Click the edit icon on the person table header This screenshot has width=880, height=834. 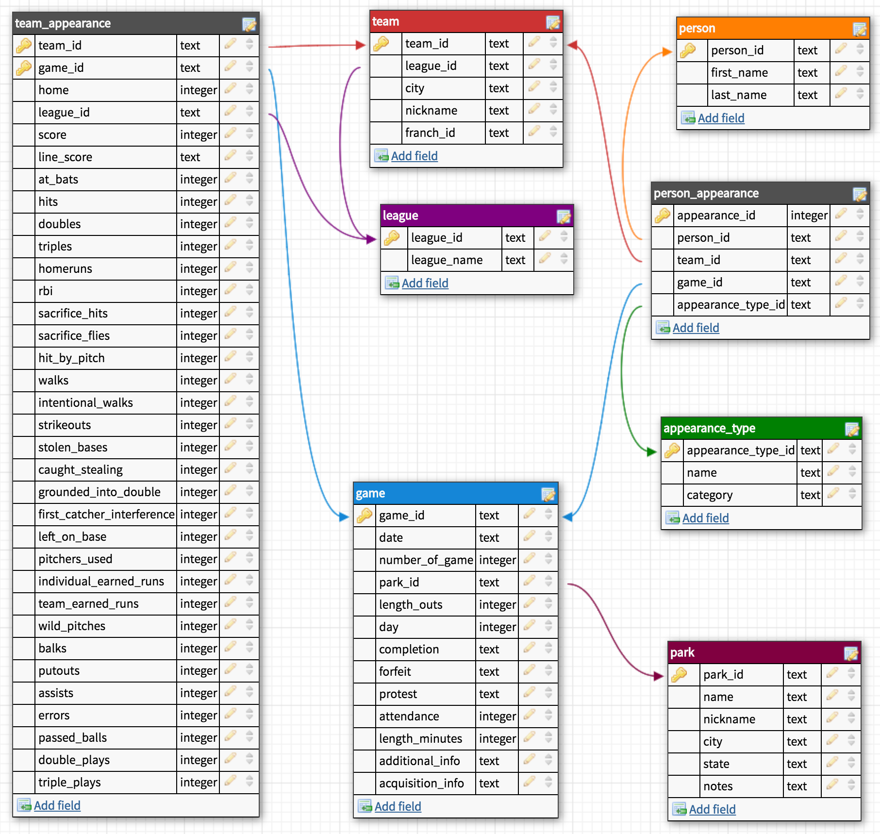tap(859, 28)
